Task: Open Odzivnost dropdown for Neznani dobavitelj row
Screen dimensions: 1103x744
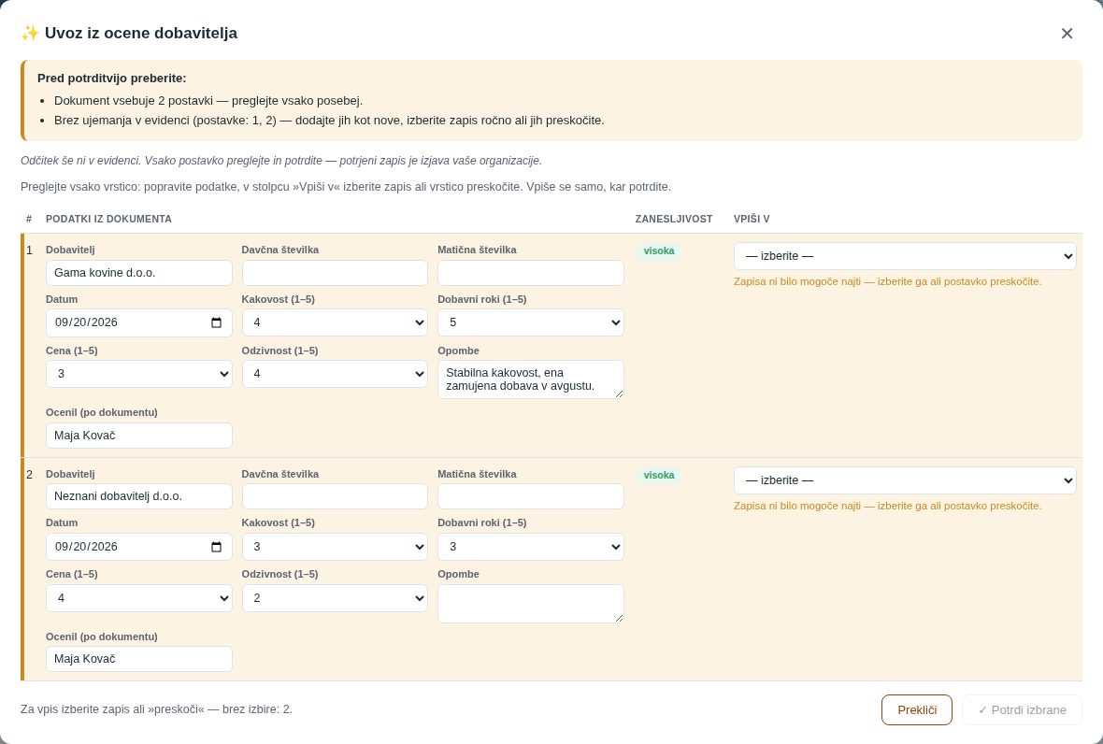Action: click(335, 598)
